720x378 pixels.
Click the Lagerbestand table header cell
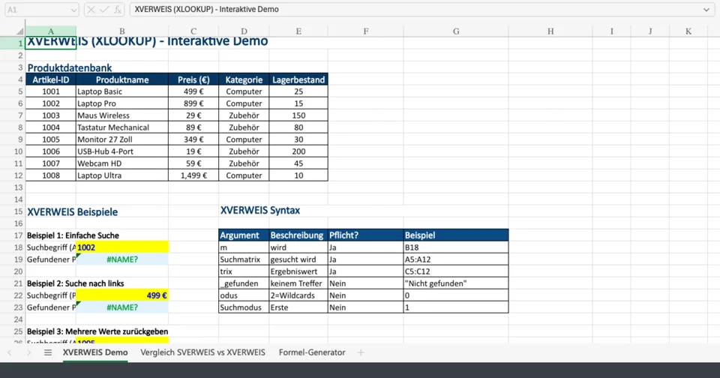[x=298, y=79]
